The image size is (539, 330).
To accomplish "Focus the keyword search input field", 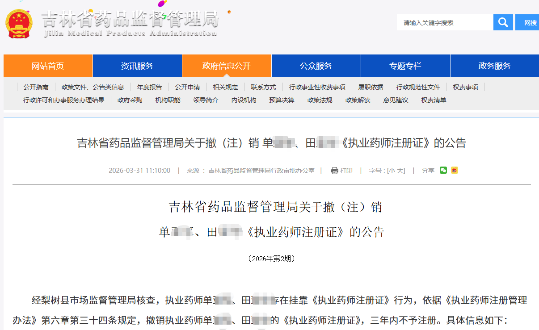I will click(444, 23).
